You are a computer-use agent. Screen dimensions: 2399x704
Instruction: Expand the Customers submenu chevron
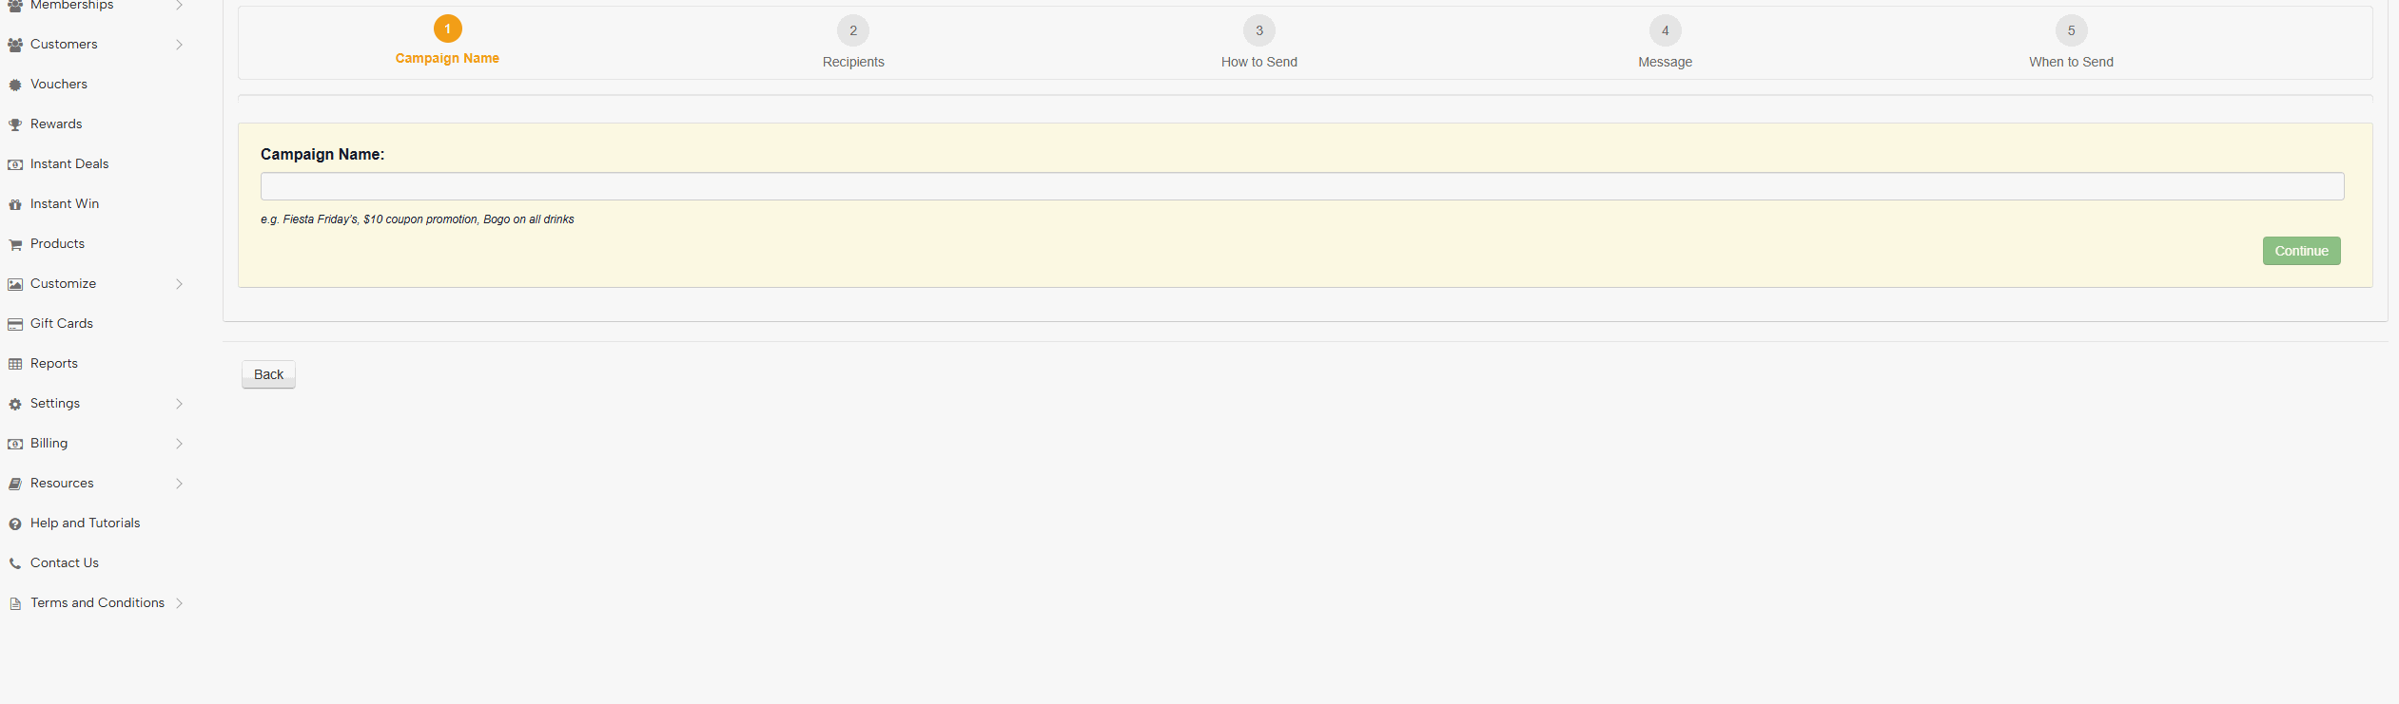tap(179, 45)
